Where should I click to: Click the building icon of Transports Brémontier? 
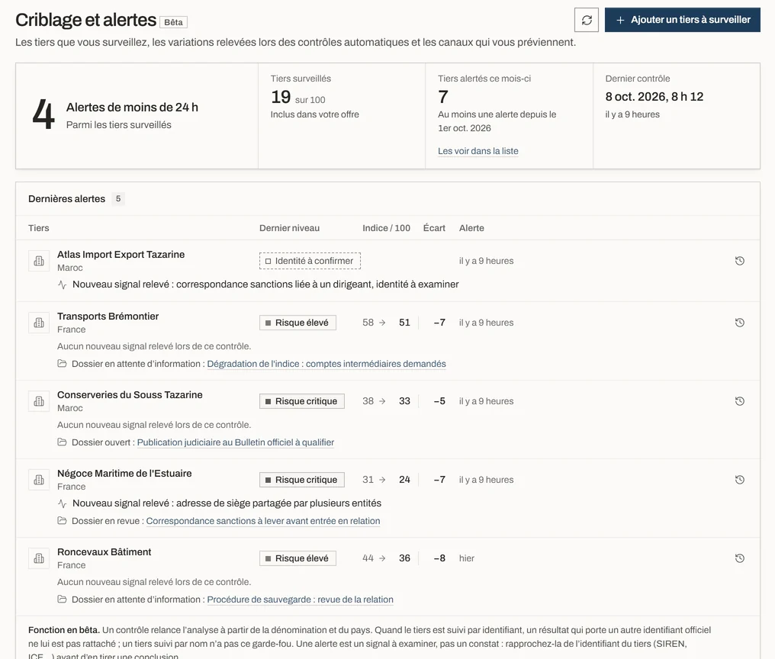(39, 323)
